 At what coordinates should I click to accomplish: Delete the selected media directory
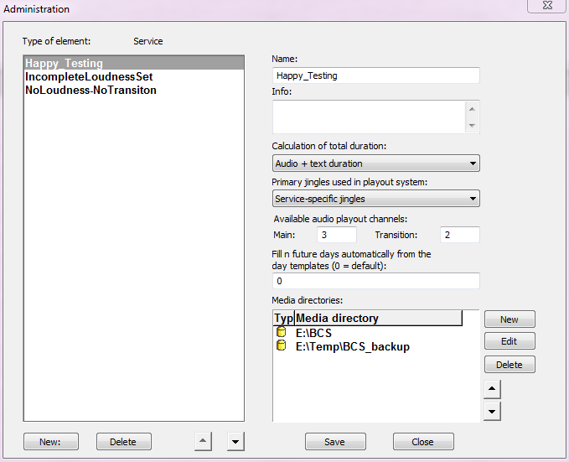509,365
